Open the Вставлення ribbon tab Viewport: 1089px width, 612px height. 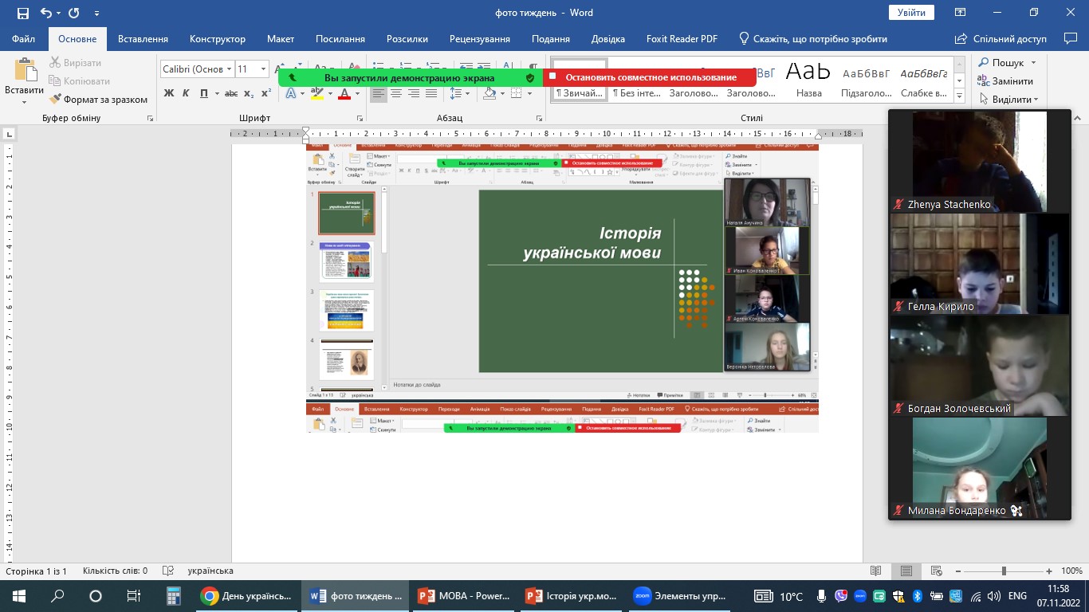click(x=143, y=39)
